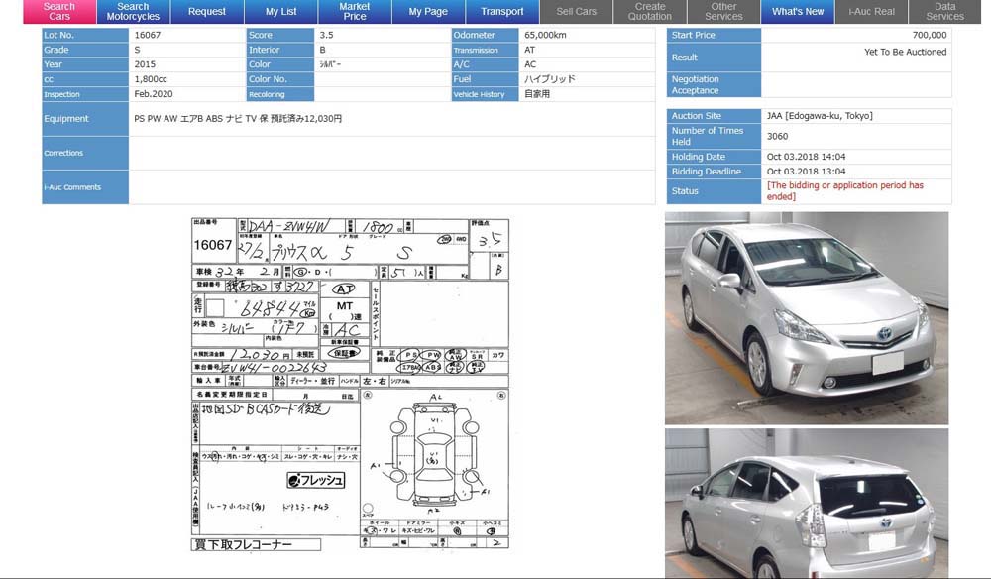Click the Interior value B
The height and width of the screenshot is (579, 991).
click(322, 50)
